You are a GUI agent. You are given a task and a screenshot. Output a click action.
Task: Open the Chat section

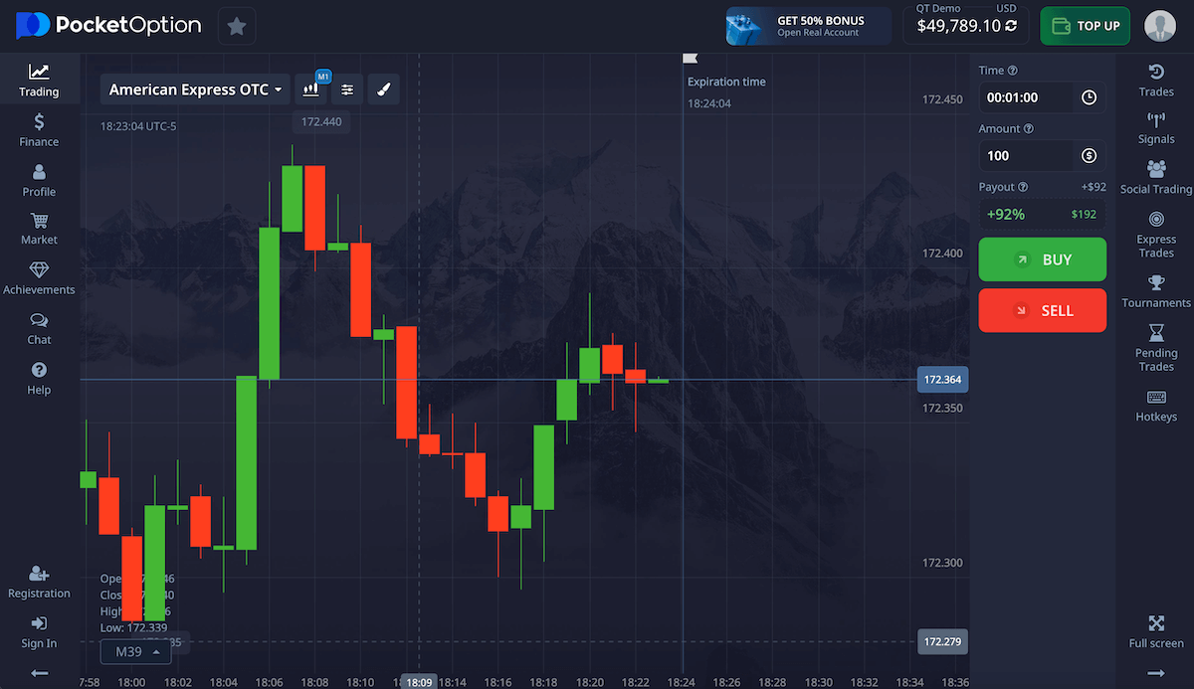pyautogui.click(x=38, y=329)
